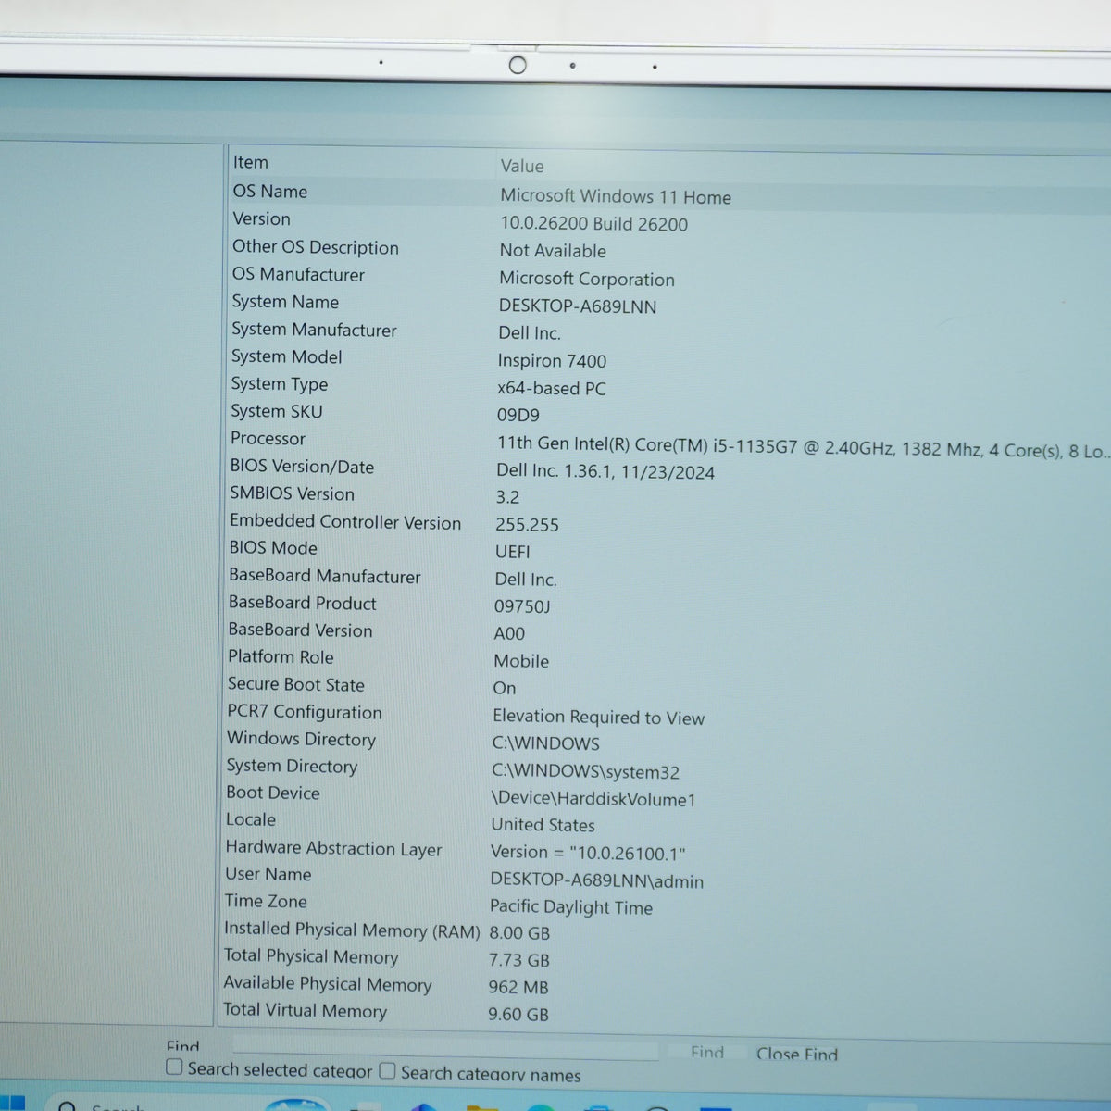This screenshot has width=1111, height=1111.
Task: Enable Search selected category only checkbox
Action: 174,1067
